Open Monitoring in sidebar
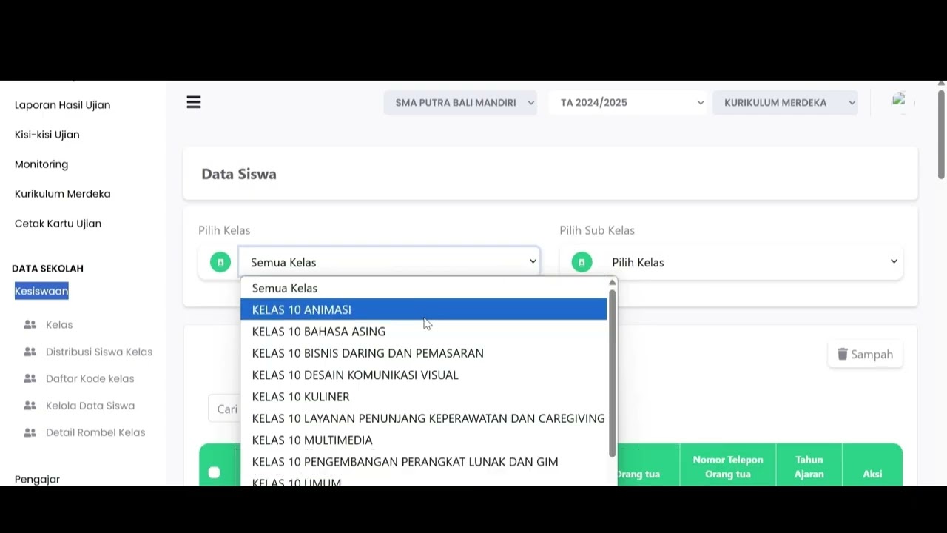This screenshot has height=533, width=947. (x=41, y=164)
